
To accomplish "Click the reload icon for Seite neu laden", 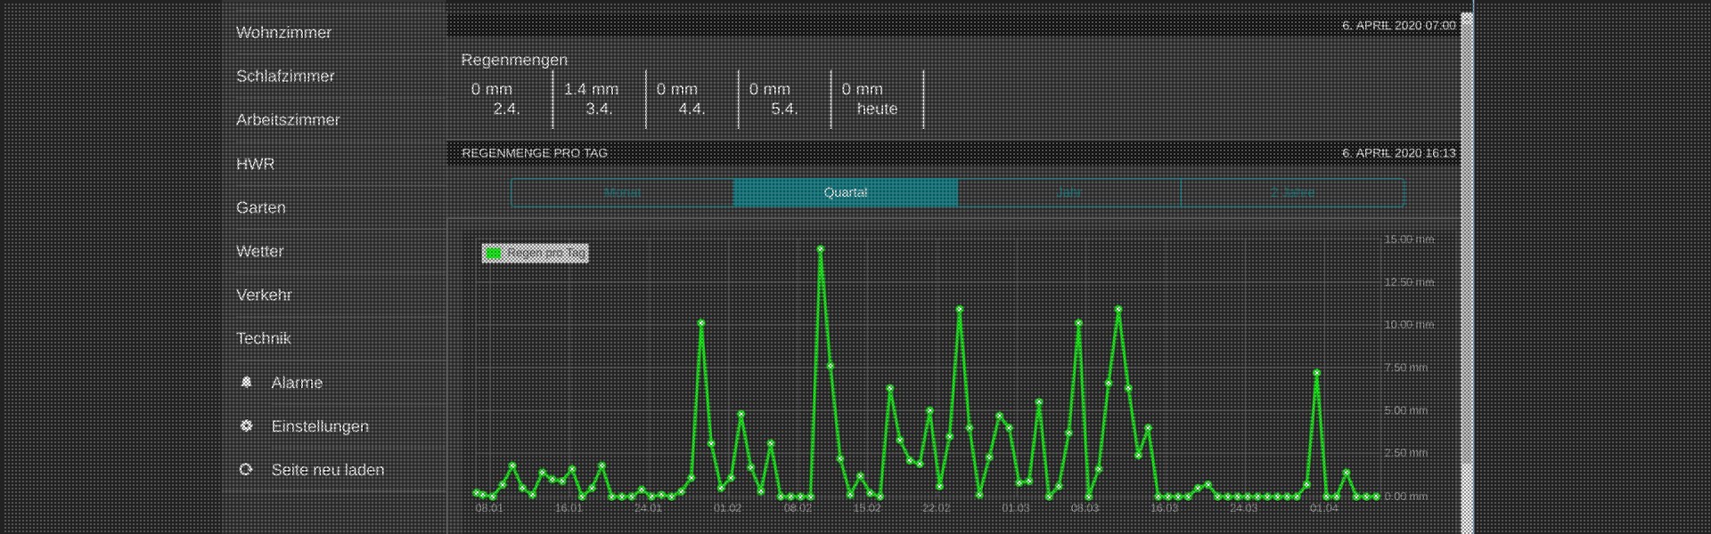I will tap(247, 470).
